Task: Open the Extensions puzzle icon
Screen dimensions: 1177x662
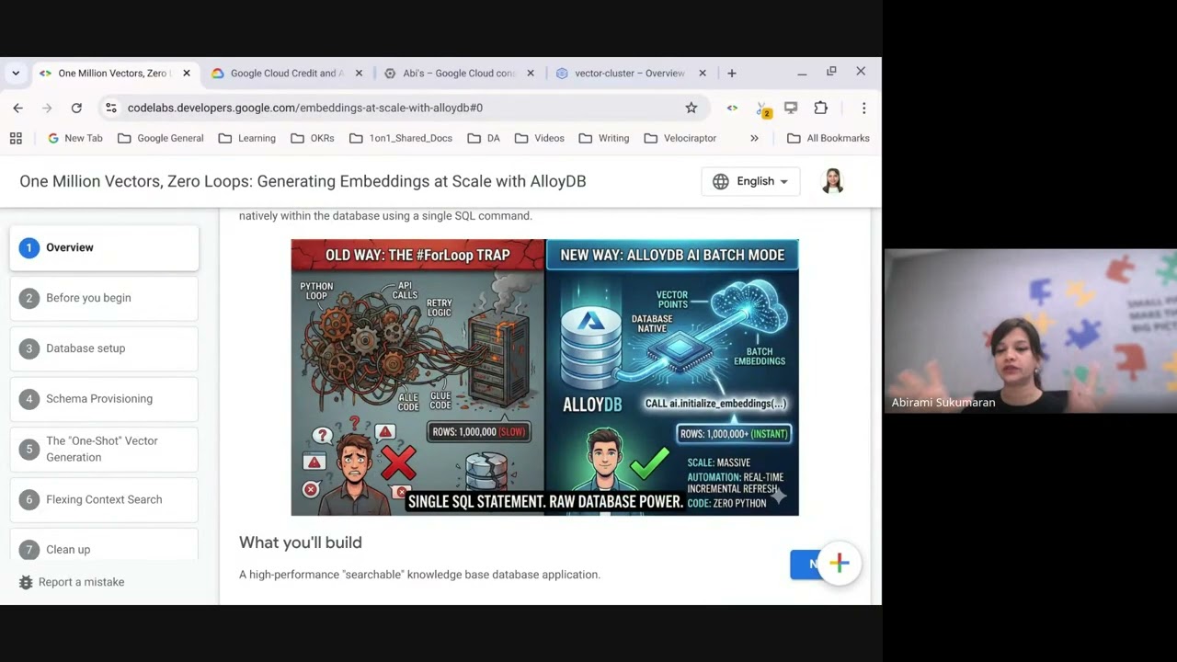Action: 820,108
